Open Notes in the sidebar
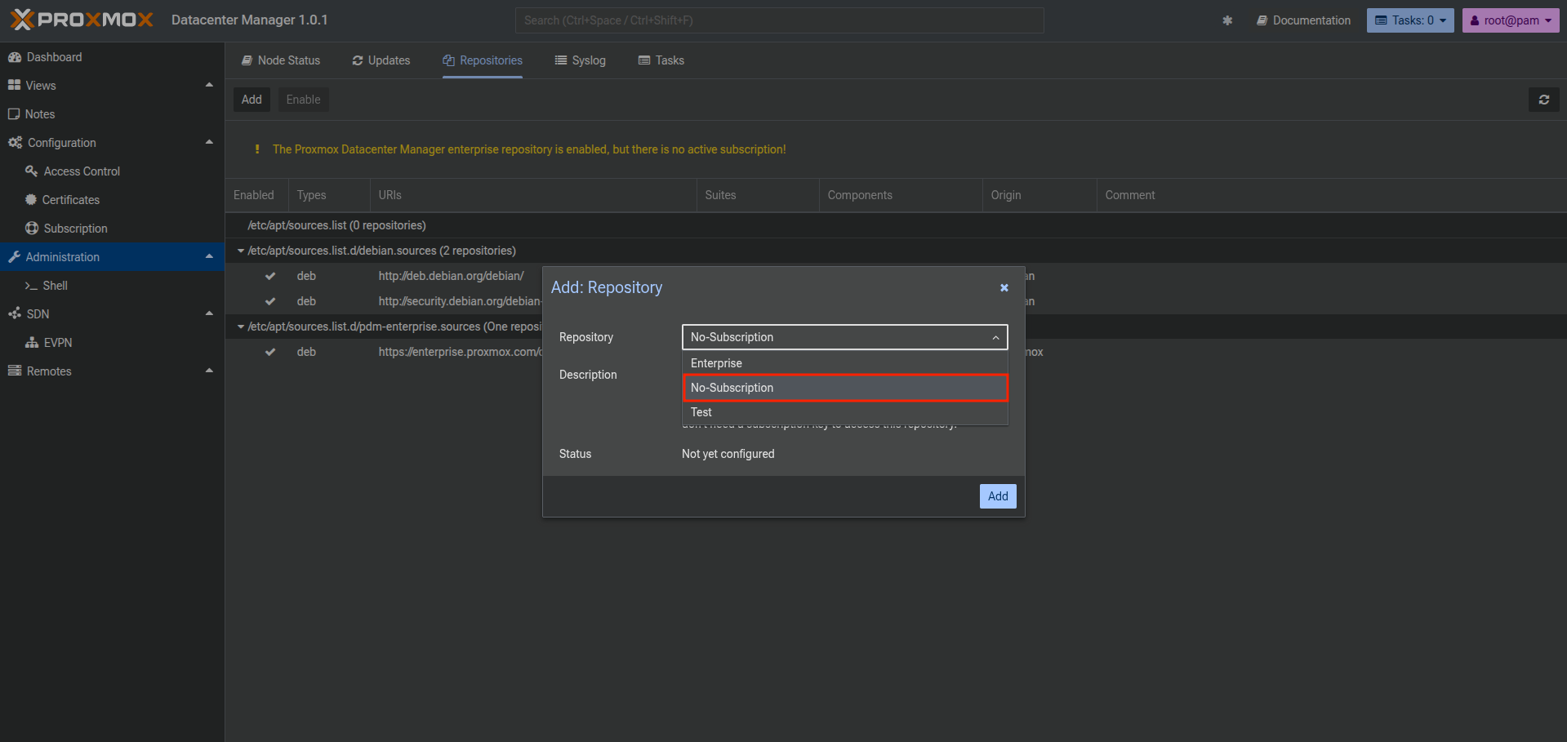 tap(112, 114)
